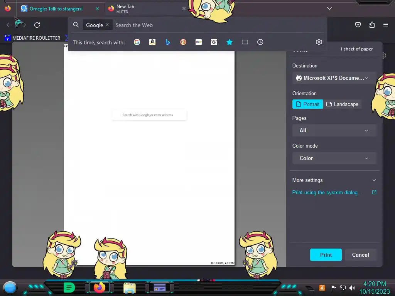Open the Firefox application menu
The image size is (395, 296).
point(386,25)
